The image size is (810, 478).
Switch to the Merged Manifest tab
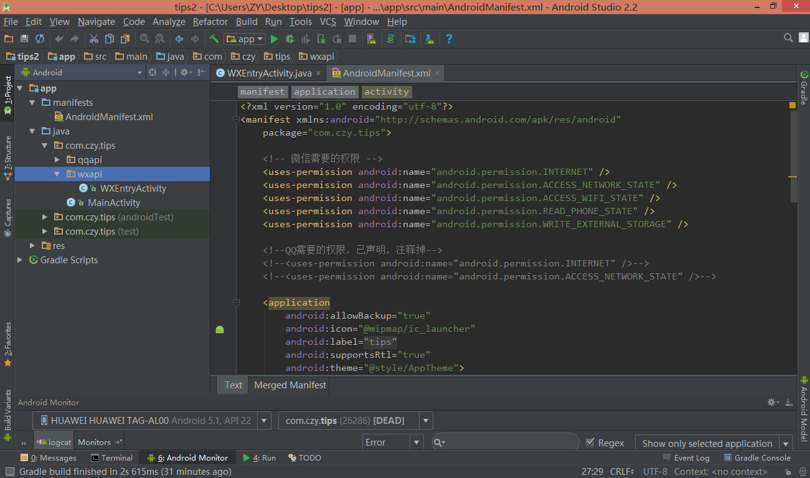click(x=290, y=385)
